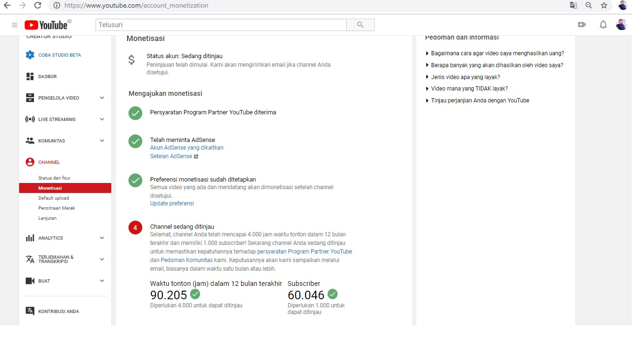This screenshot has width=637, height=345.
Task: Click the Kontribusi Anda icon
Action: pos(30,311)
